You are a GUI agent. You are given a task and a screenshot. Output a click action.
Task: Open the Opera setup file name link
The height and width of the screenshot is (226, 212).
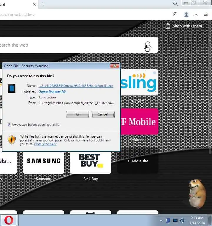(x=76, y=86)
